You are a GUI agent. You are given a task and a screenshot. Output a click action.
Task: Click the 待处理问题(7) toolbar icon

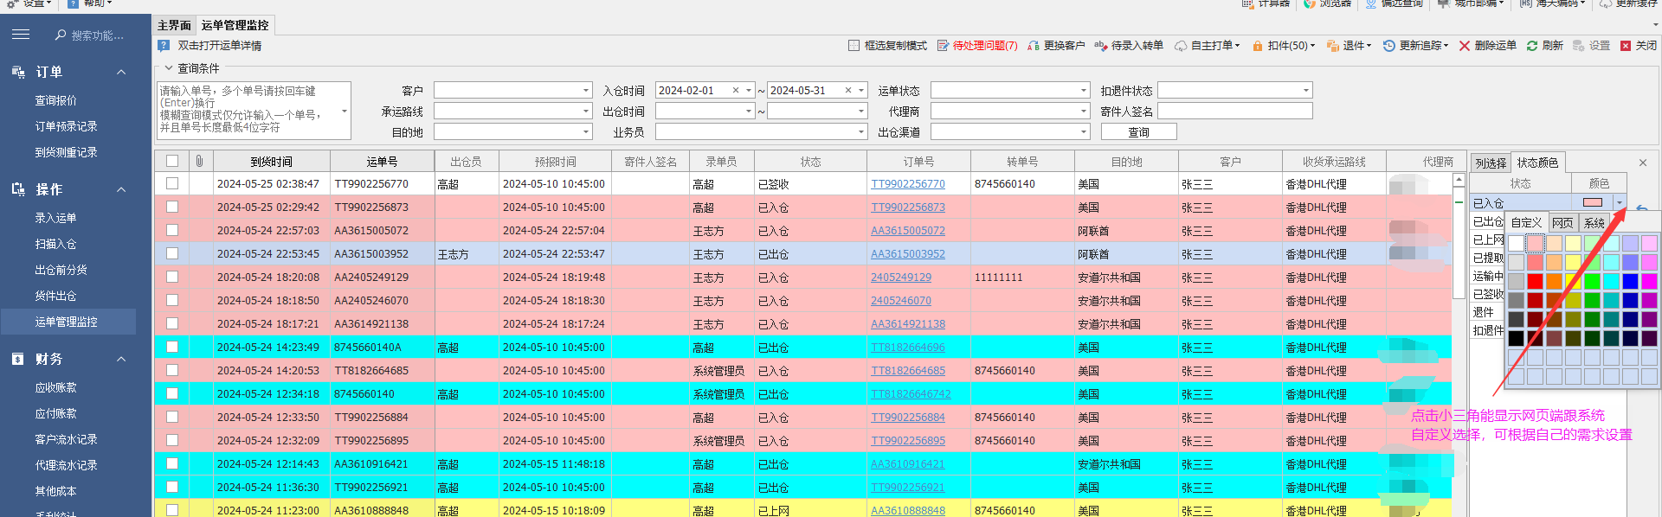[x=944, y=46]
